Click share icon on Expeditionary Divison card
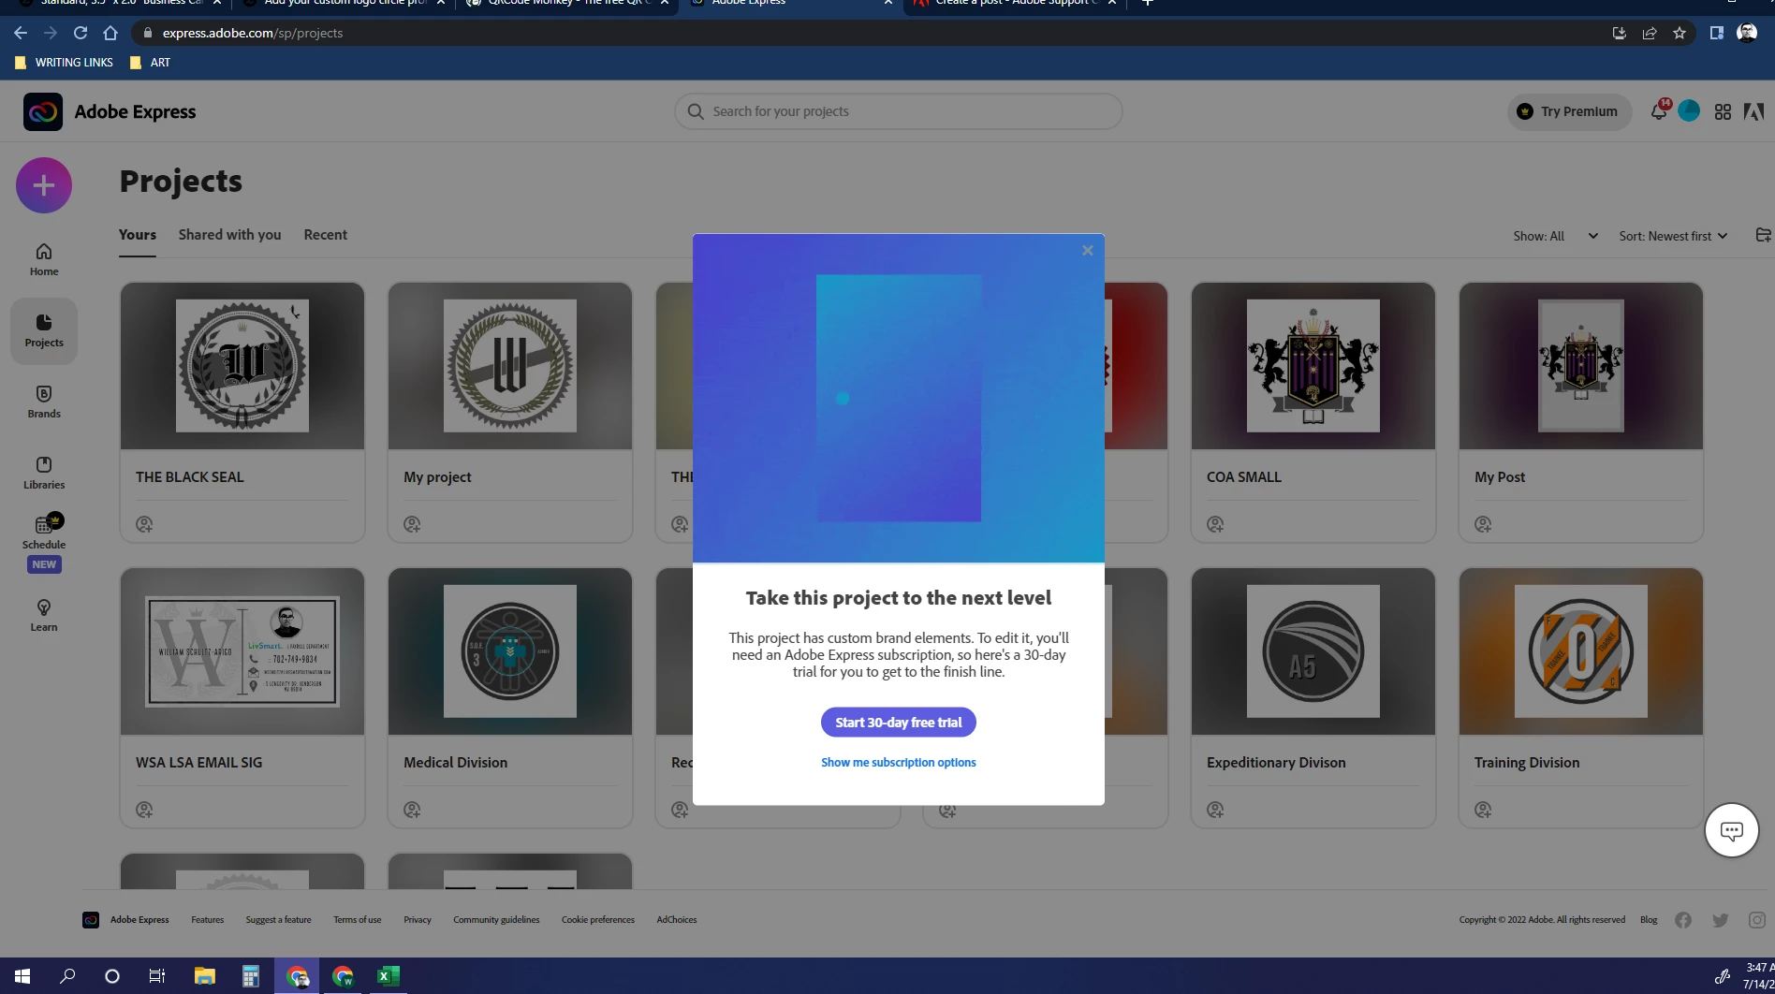Screen dimensions: 1775x994 [1215, 810]
